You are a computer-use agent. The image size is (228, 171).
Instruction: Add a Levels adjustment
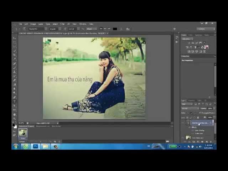tap(193, 43)
